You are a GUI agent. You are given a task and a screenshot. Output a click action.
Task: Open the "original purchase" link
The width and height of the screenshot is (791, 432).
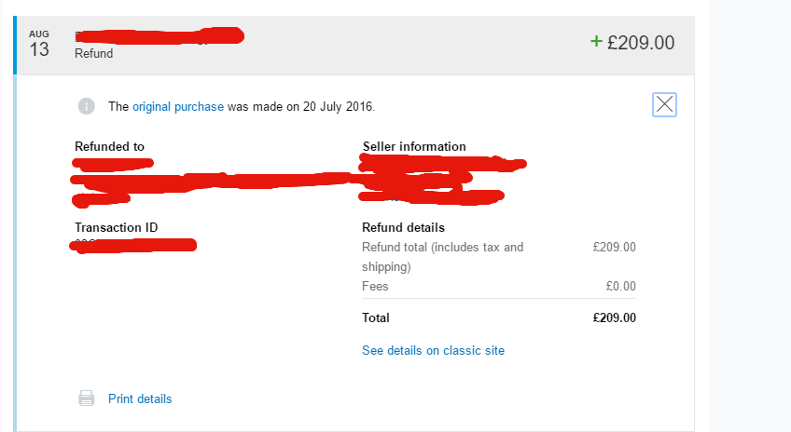pos(177,107)
